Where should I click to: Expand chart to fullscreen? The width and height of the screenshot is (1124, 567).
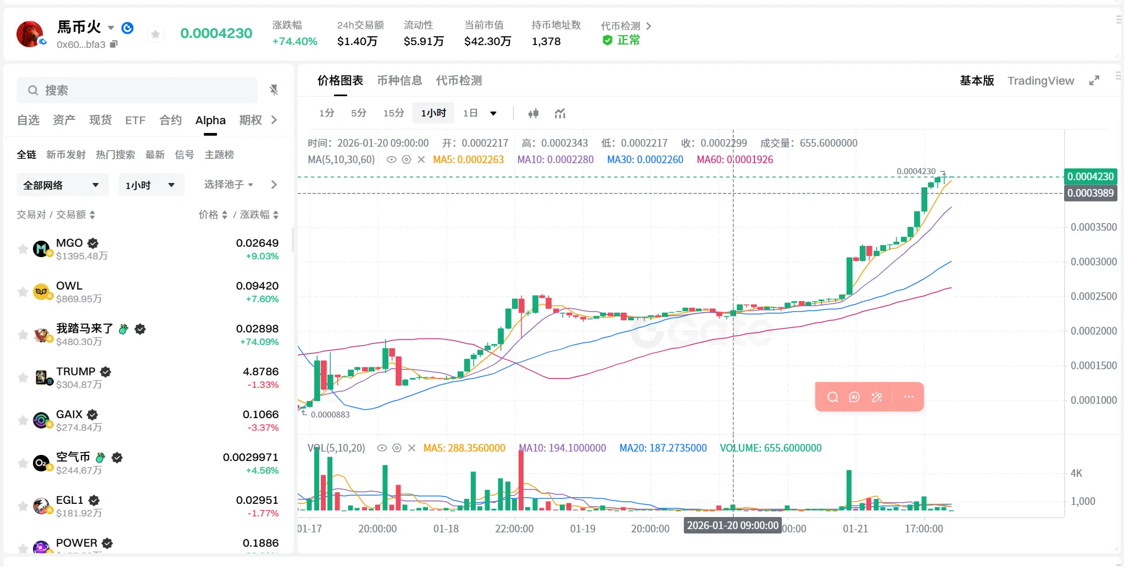click(x=1094, y=81)
